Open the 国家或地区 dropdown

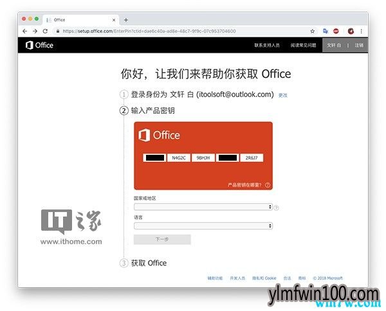[x=203, y=207]
